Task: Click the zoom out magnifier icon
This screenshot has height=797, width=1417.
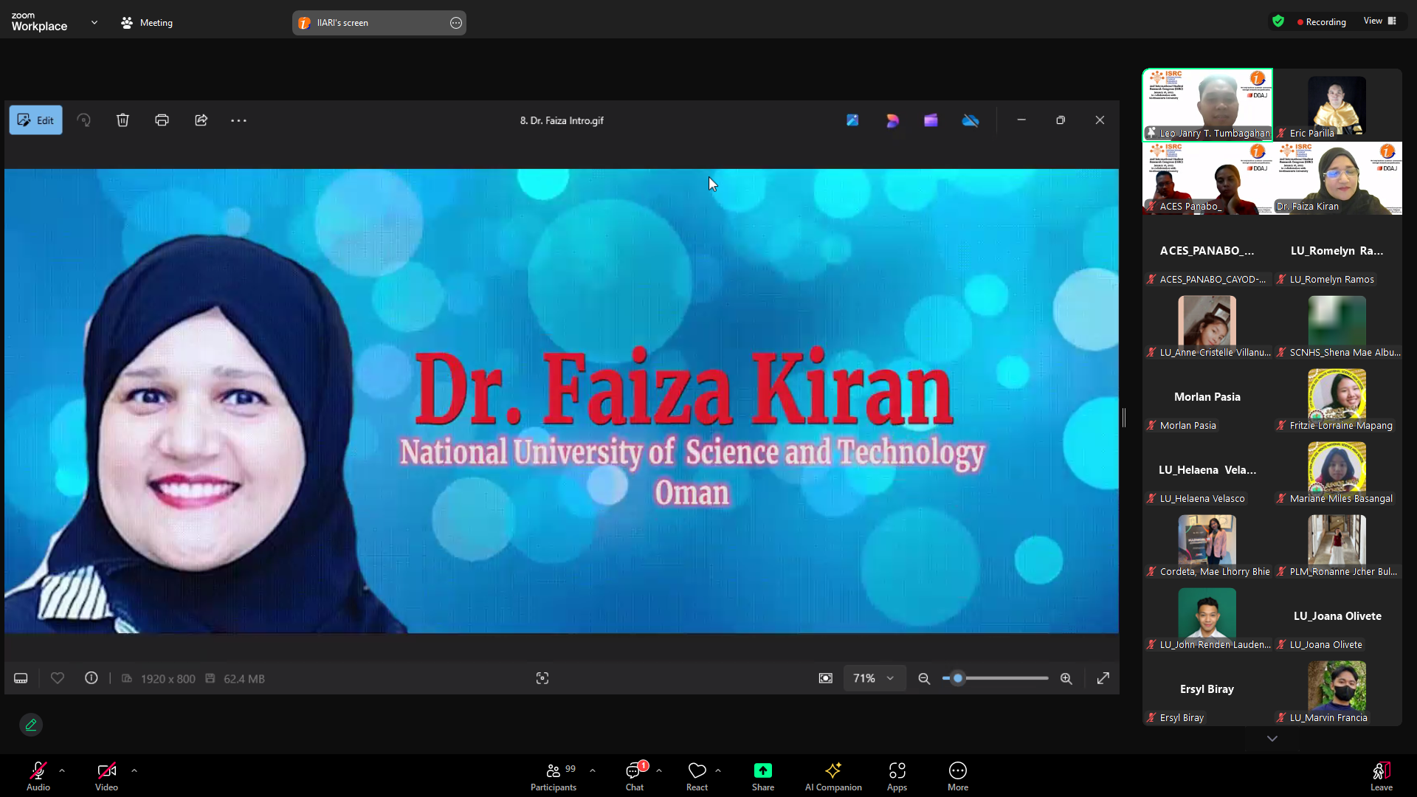Action: tap(924, 678)
